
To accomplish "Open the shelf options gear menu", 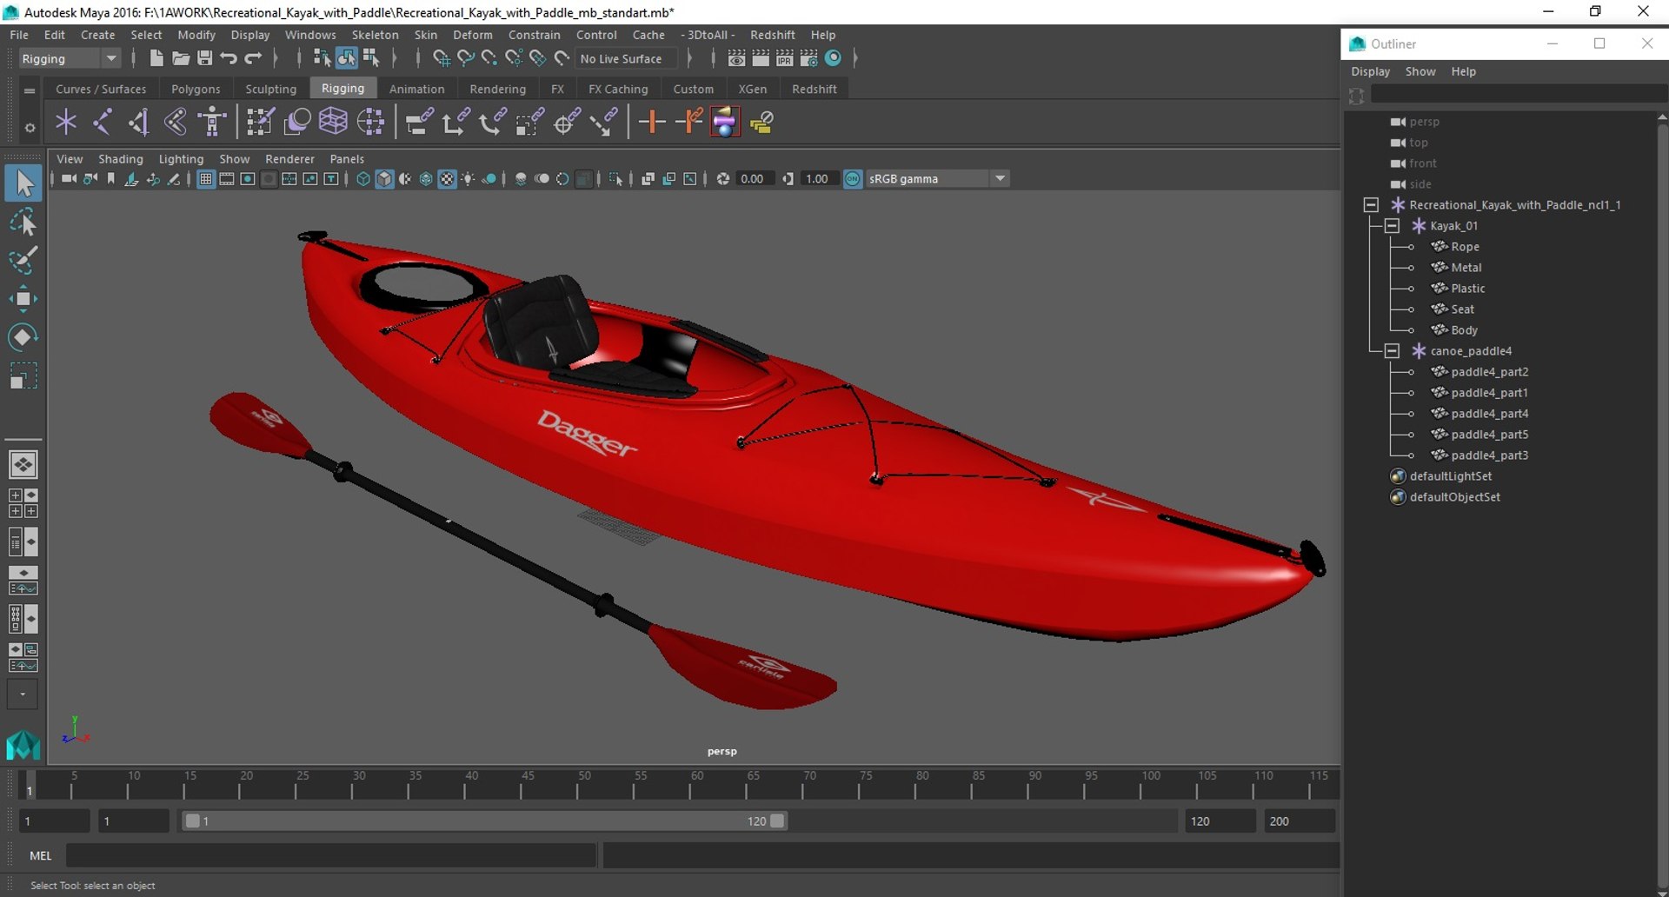I will point(30,128).
